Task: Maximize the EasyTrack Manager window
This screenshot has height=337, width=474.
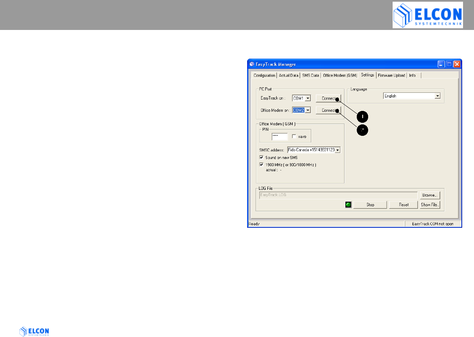Action: [x=449, y=64]
